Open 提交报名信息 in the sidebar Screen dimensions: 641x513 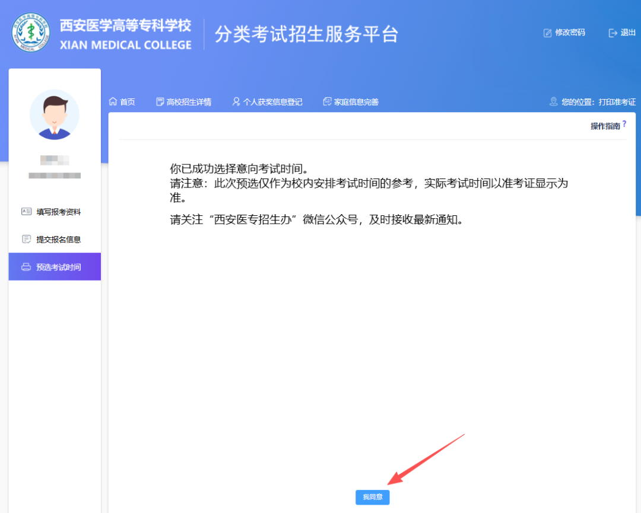58,240
